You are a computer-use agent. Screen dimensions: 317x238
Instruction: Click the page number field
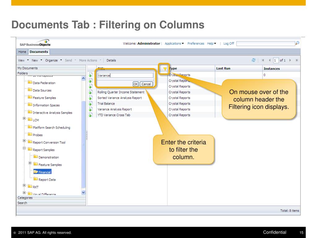click(x=276, y=60)
